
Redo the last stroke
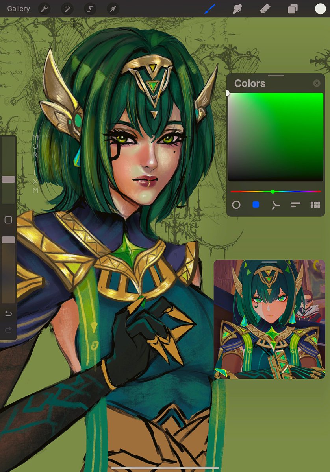point(8,330)
